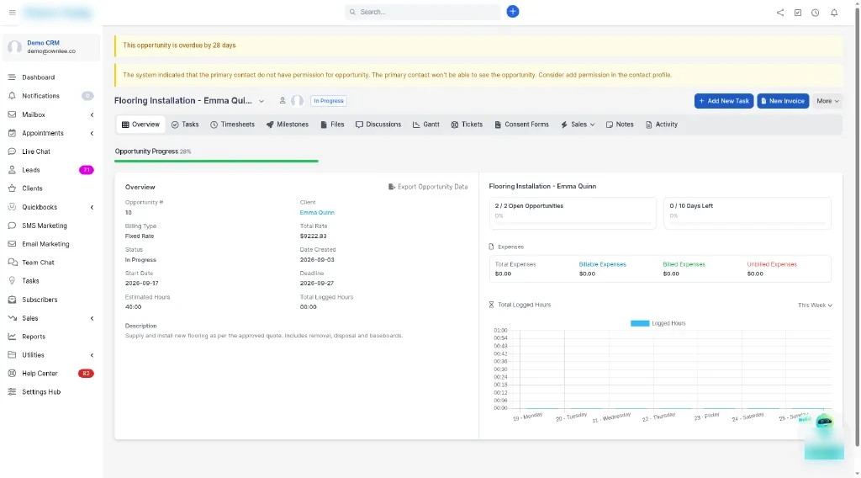Open the Sales tab dropdown
Viewport: 861px width, 478px height.
coord(578,125)
